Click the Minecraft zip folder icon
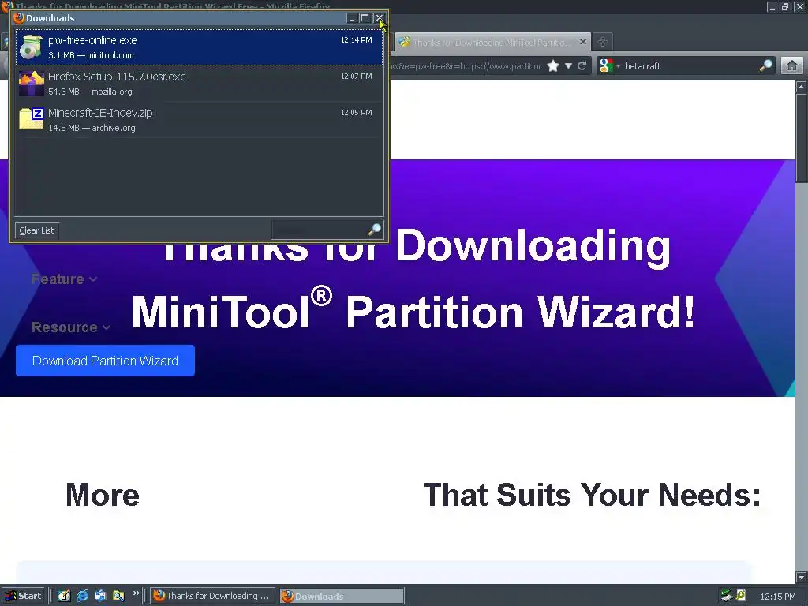 [31, 119]
